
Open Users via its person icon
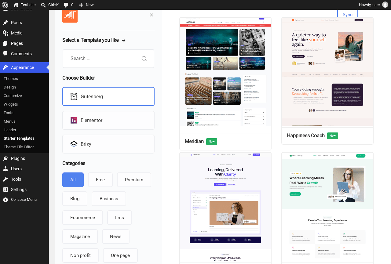pos(5,169)
